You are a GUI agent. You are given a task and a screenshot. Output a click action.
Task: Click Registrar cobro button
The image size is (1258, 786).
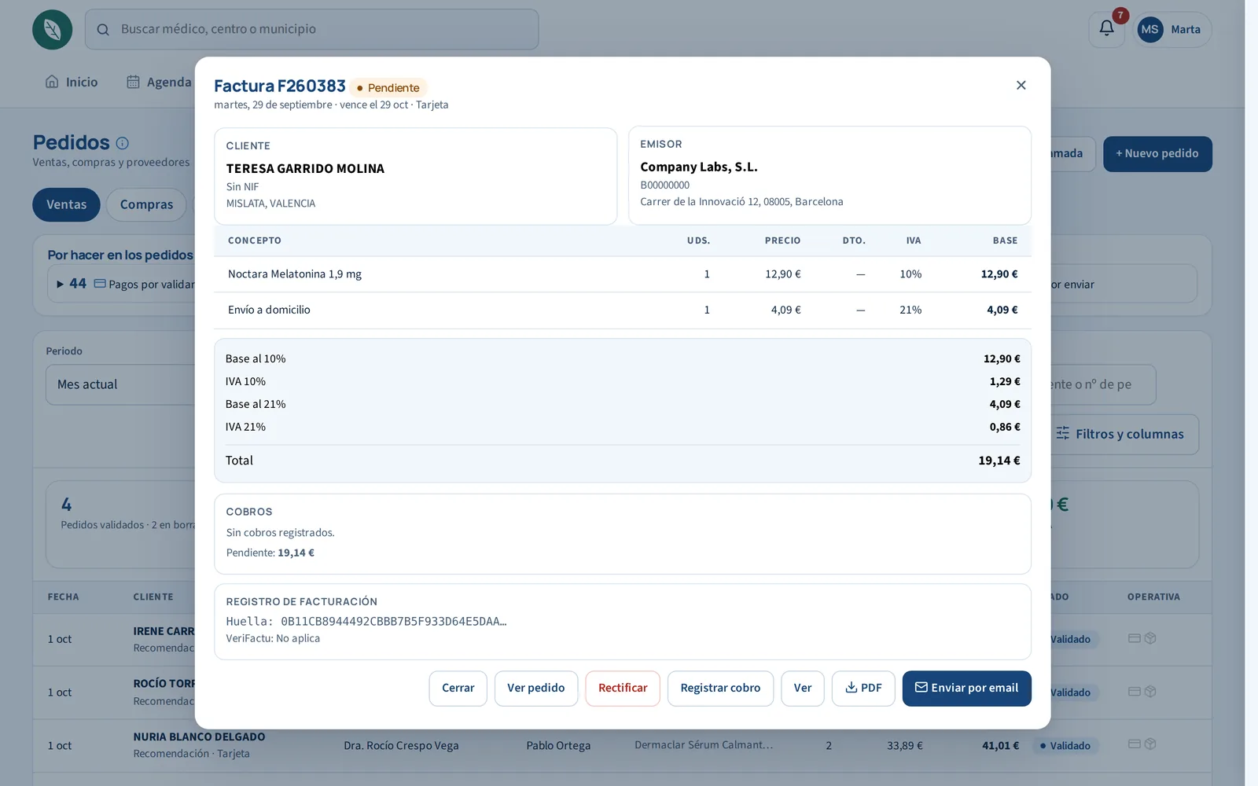tap(720, 688)
